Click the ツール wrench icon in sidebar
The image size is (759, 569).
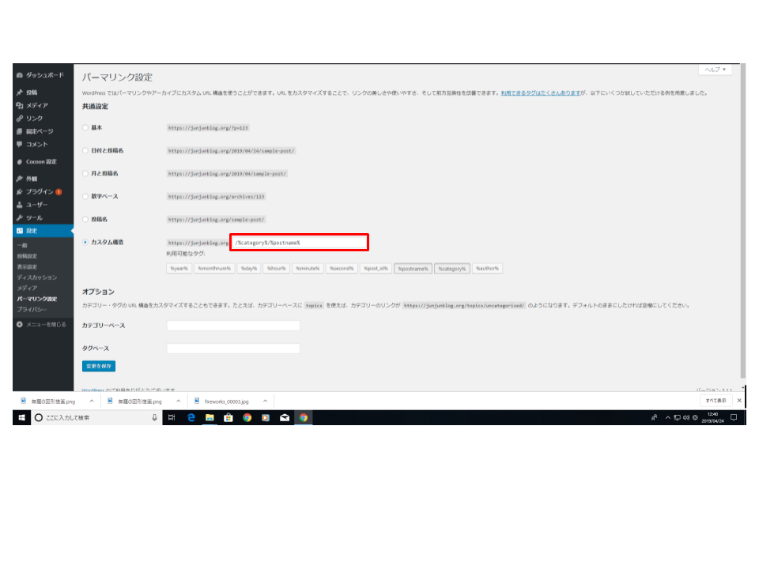(x=19, y=218)
